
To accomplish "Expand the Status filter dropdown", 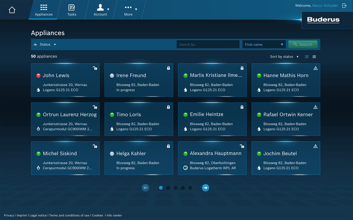I will point(45,44).
